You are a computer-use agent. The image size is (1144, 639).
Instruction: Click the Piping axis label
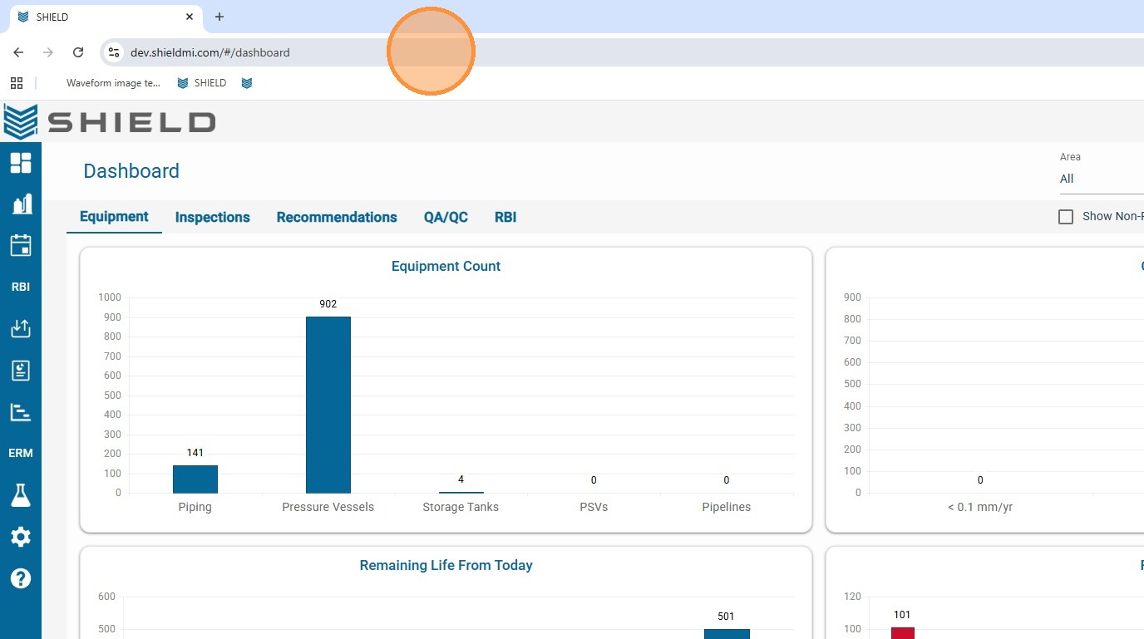pyautogui.click(x=195, y=507)
